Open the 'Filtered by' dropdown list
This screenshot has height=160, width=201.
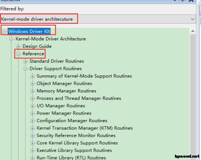pos(192,19)
